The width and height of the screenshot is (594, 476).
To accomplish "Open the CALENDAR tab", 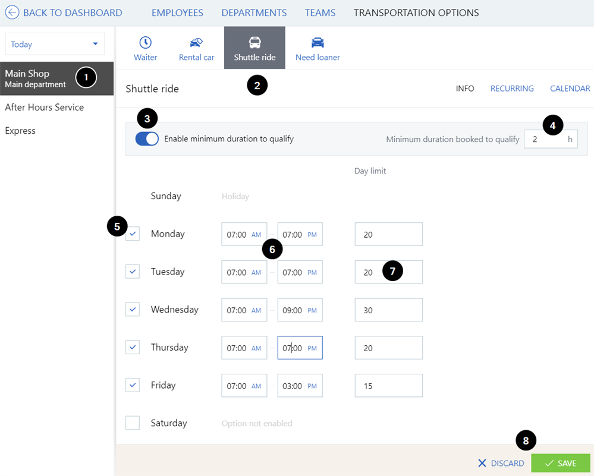I will [x=570, y=88].
